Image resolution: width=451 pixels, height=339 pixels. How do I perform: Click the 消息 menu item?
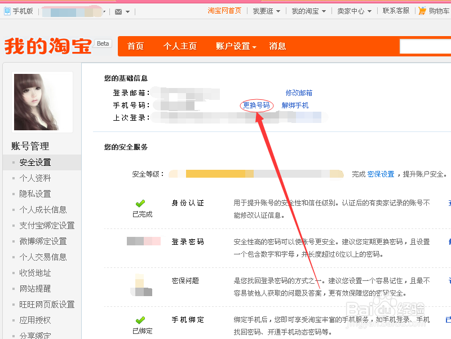[x=277, y=46]
